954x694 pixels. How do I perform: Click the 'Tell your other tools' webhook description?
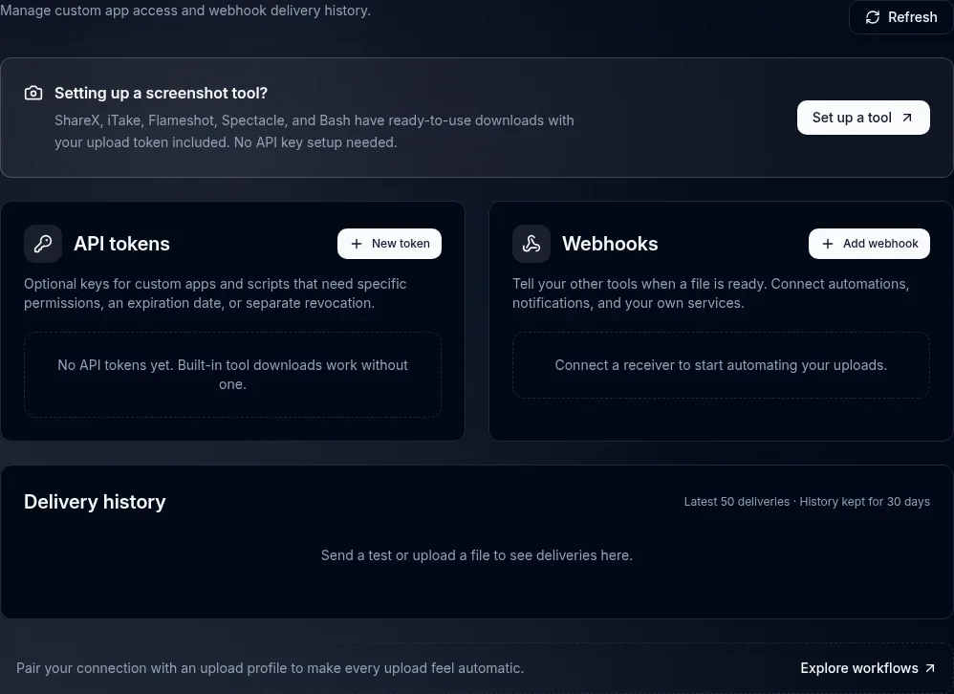click(x=710, y=293)
